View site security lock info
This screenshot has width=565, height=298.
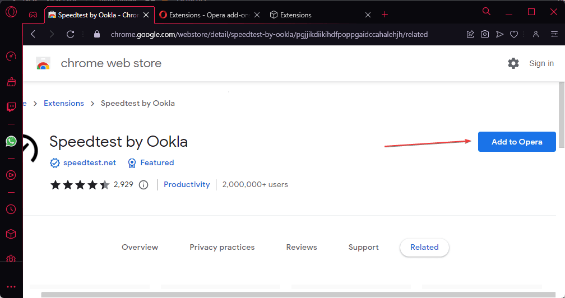(96, 34)
